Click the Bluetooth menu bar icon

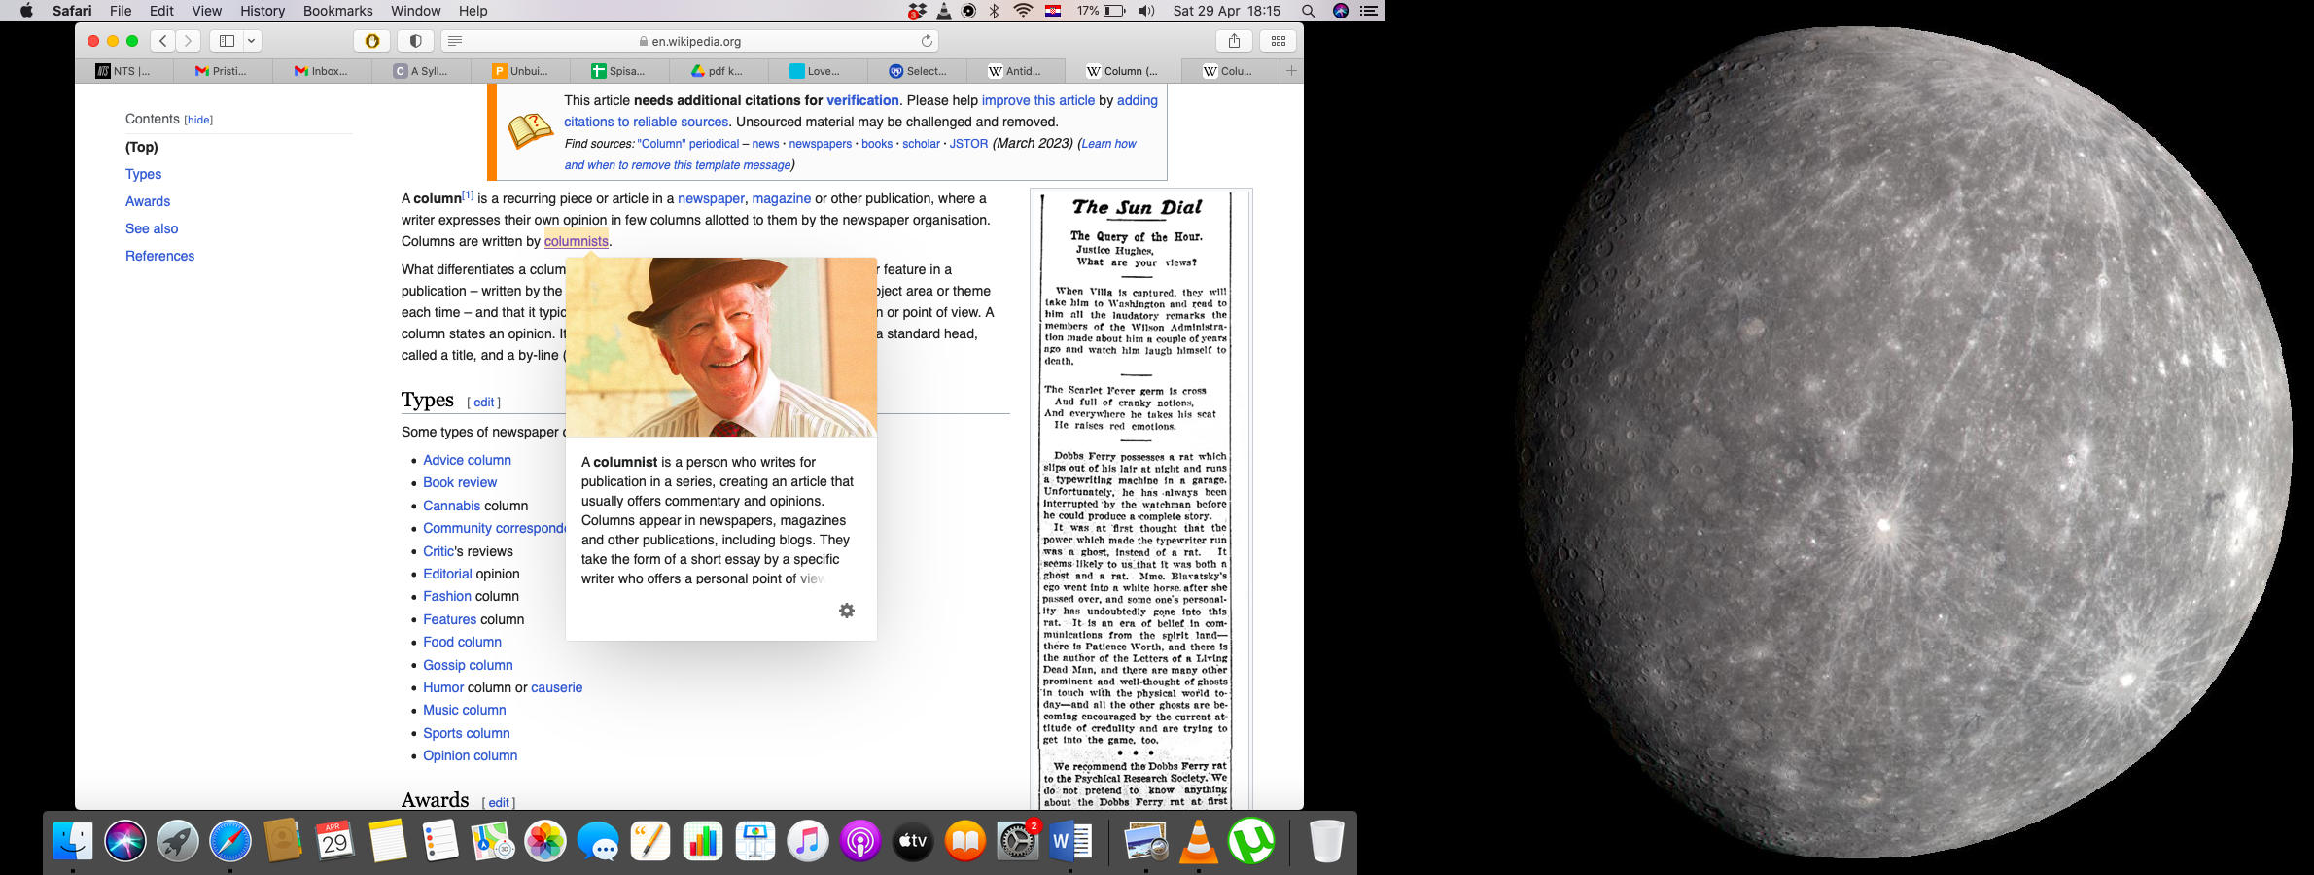tap(994, 11)
